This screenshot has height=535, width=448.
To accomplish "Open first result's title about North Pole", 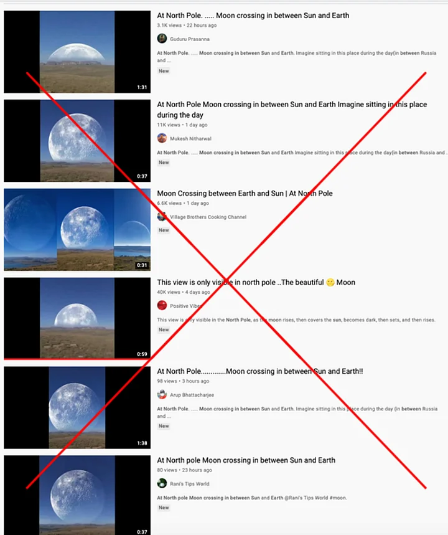I will click(x=253, y=16).
